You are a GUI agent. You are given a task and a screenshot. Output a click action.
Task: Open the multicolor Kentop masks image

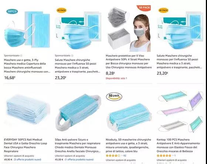coord(180,112)
